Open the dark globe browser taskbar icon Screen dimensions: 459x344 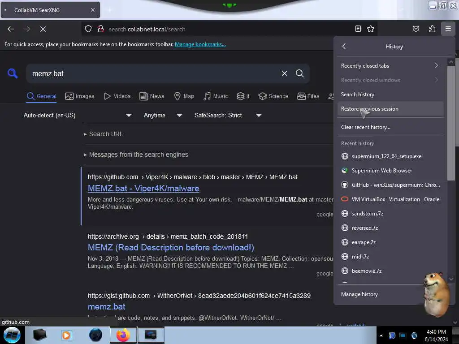coord(95,335)
